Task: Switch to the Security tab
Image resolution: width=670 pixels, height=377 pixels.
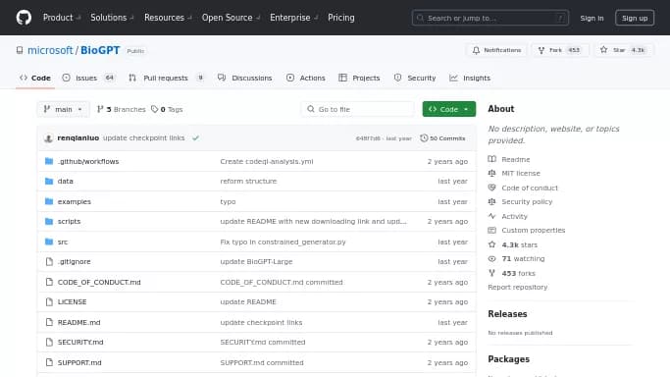Action: (415, 78)
